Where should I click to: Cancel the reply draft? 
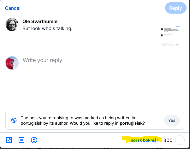pyautogui.click(x=13, y=8)
